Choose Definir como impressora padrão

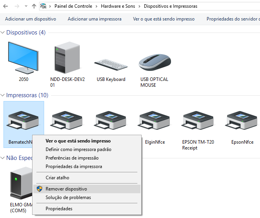click(x=87, y=149)
